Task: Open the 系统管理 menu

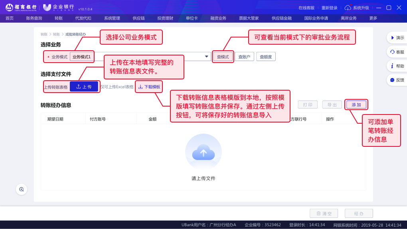Action: point(112,18)
